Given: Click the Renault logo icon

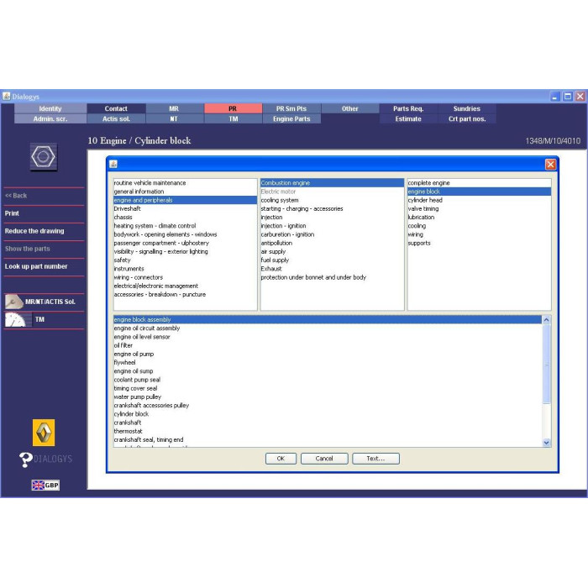Looking at the screenshot, I should (44, 433).
